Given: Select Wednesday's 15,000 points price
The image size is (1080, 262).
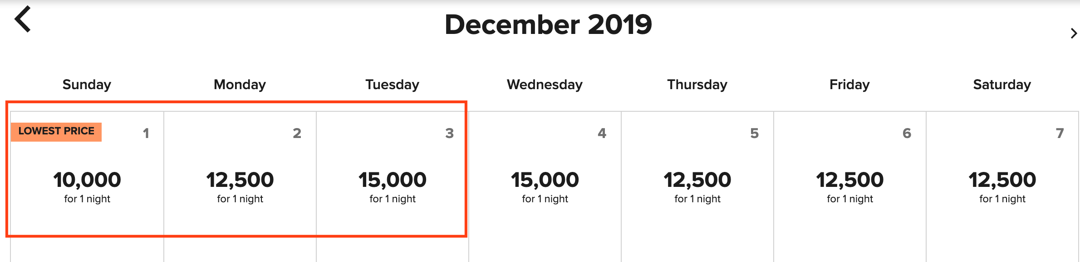Looking at the screenshot, I should pyautogui.click(x=545, y=180).
